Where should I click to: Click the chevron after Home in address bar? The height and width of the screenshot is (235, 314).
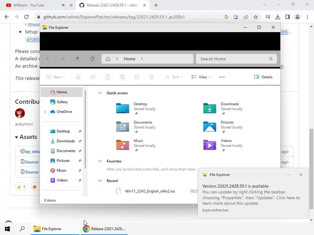pyautogui.click(x=142, y=59)
